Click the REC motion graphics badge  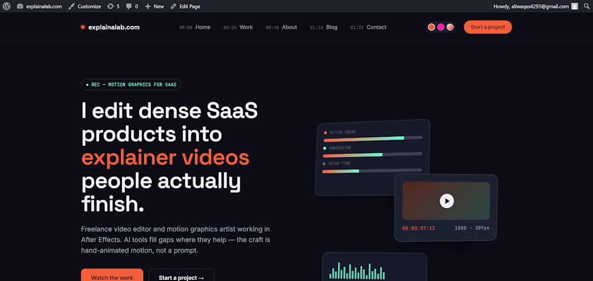click(131, 85)
